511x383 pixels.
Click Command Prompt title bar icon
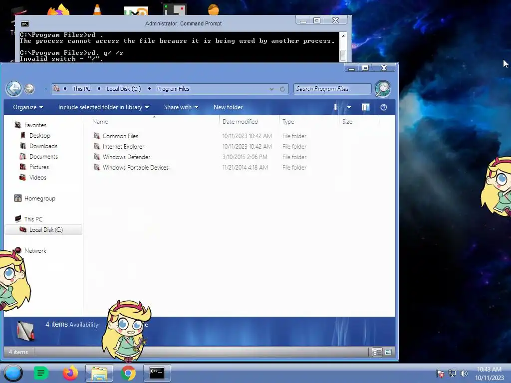25,24
